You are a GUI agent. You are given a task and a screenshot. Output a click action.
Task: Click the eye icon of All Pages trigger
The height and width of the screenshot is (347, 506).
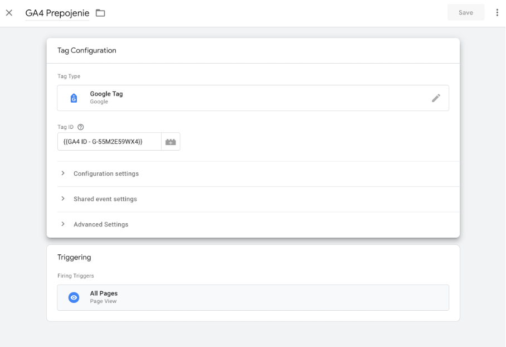click(74, 297)
